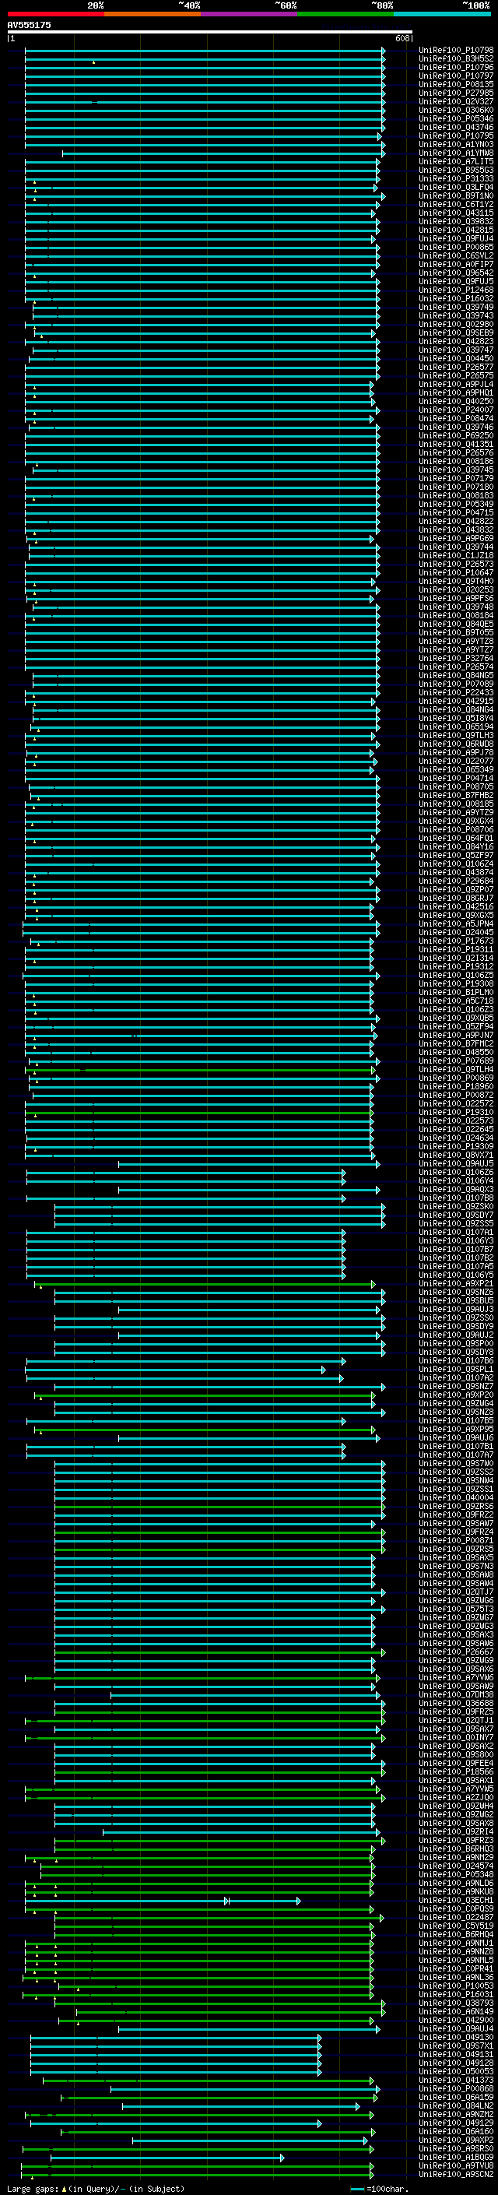The height and width of the screenshot is (2195, 498).
Task: Select the UniRef100_P18960 label
Action: coord(456,1086)
